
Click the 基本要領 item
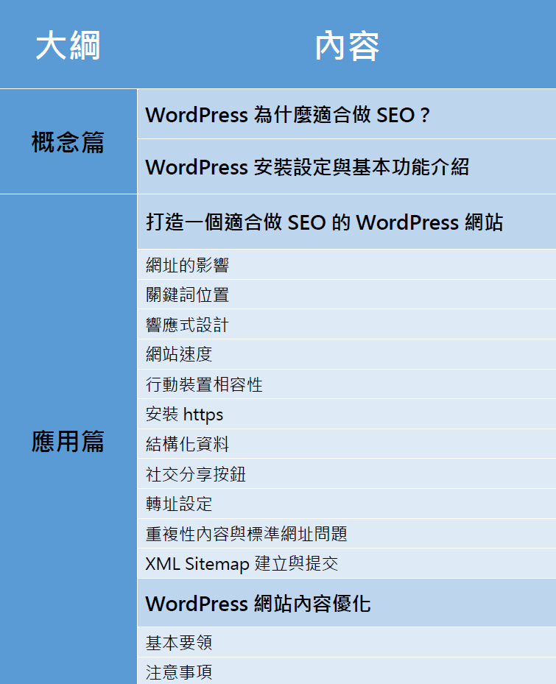tap(179, 643)
